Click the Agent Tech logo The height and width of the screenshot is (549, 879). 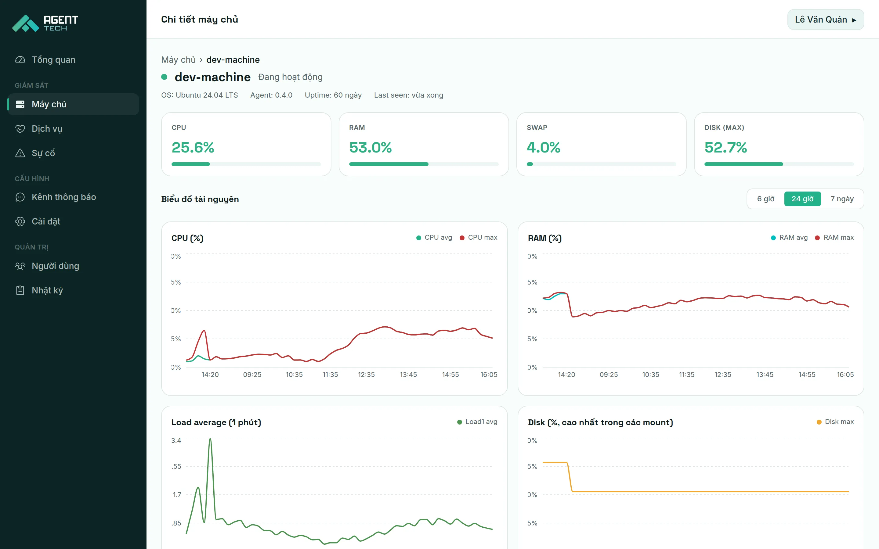tap(45, 23)
